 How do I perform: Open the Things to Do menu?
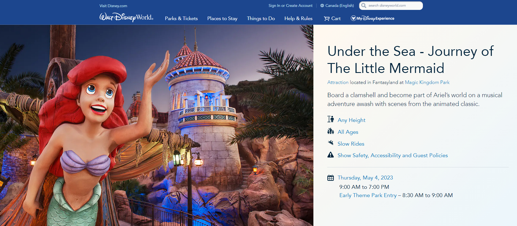coord(261,18)
